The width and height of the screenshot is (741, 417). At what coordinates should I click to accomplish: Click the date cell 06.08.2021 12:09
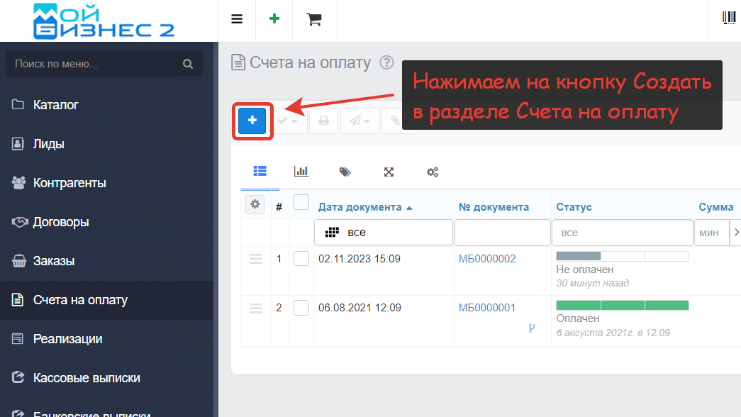360,308
